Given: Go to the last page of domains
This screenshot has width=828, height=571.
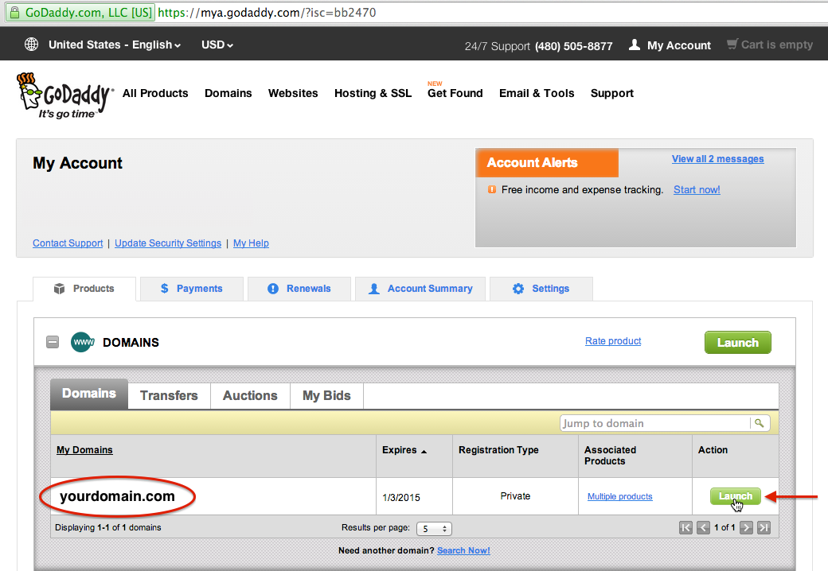Looking at the screenshot, I should [x=764, y=527].
